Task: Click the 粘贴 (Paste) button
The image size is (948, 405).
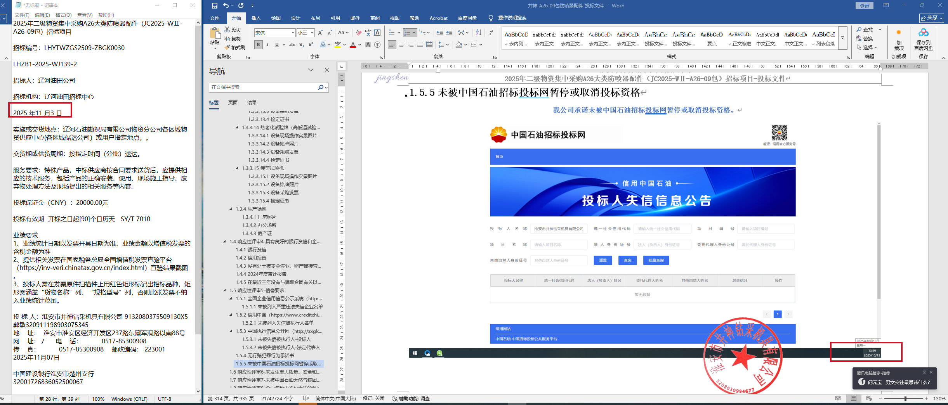Action: [x=215, y=38]
